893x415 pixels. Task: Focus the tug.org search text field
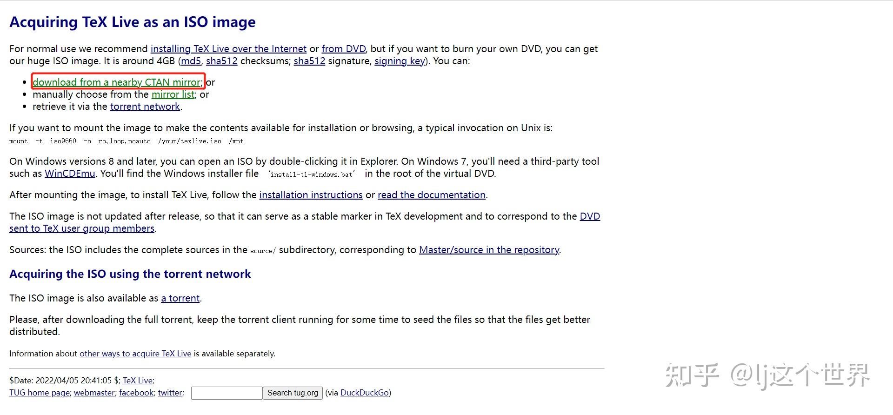point(227,393)
